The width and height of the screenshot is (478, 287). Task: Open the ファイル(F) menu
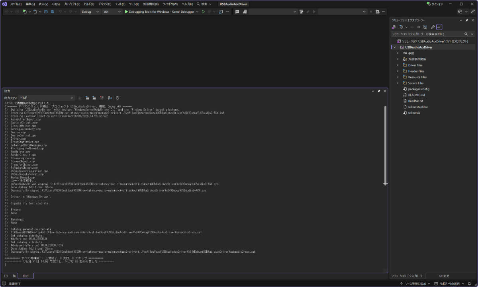[16, 4]
